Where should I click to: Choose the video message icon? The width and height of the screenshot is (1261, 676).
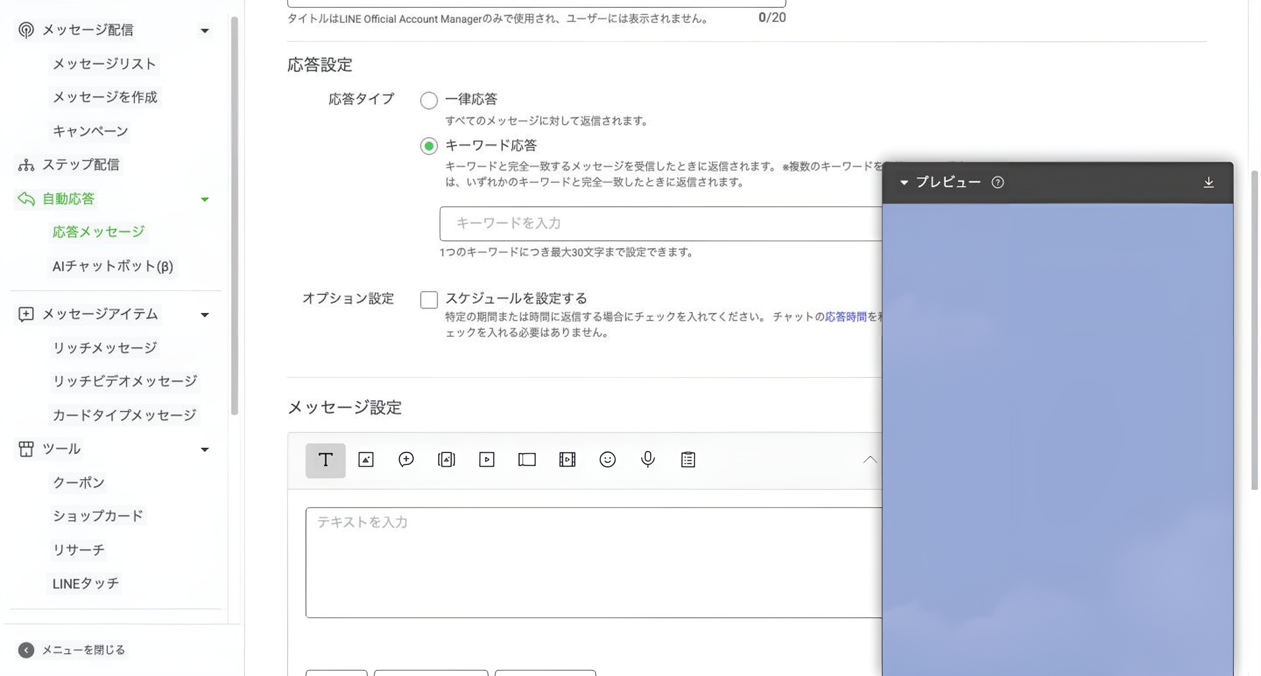pos(487,460)
